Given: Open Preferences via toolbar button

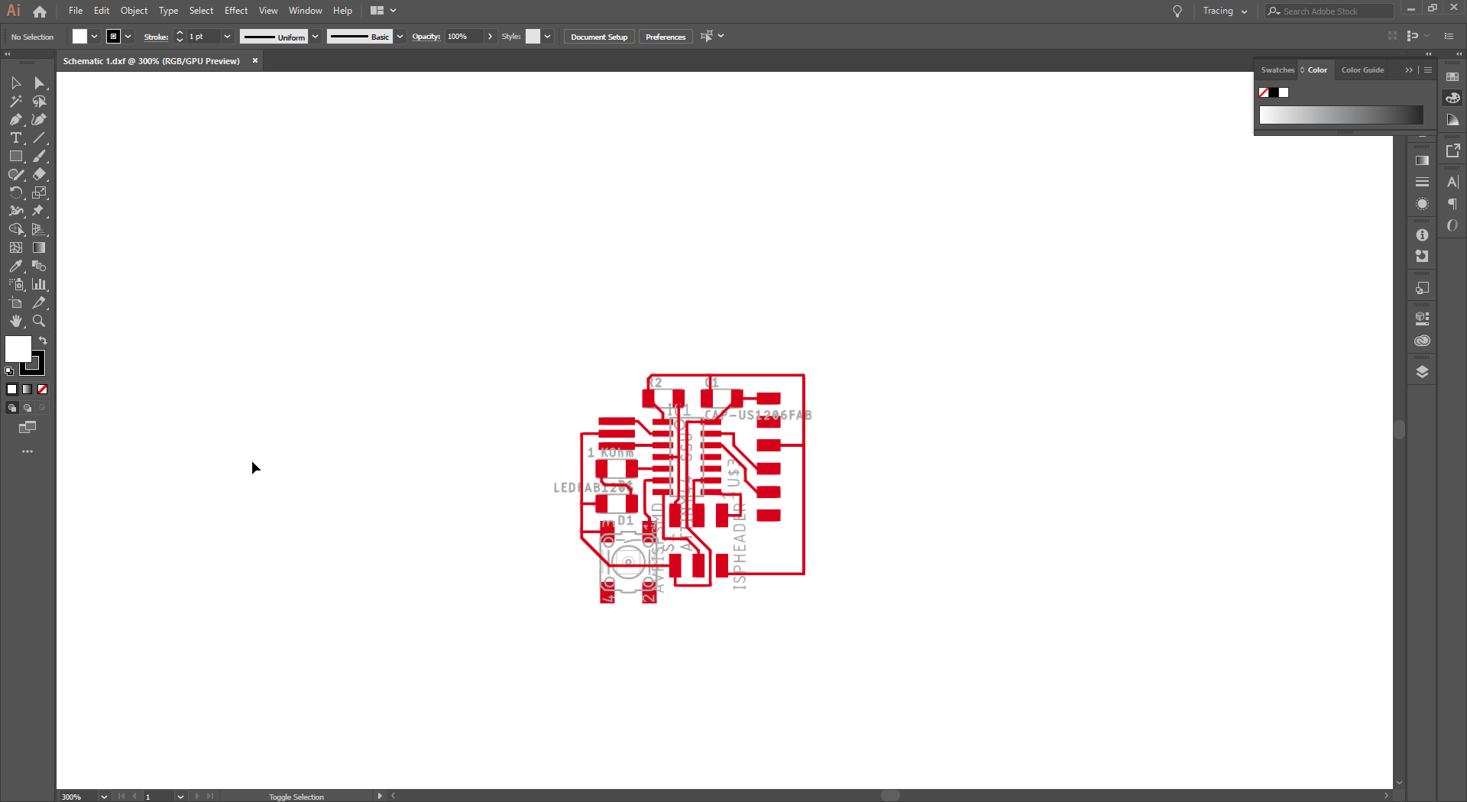Looking at the screenshot, I should pos(665,36).
